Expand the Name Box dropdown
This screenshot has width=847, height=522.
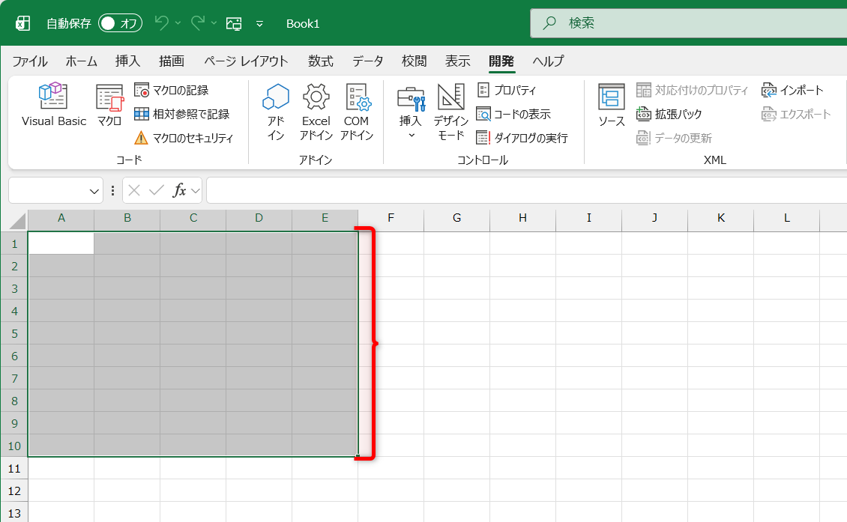(x=94, y=191)
